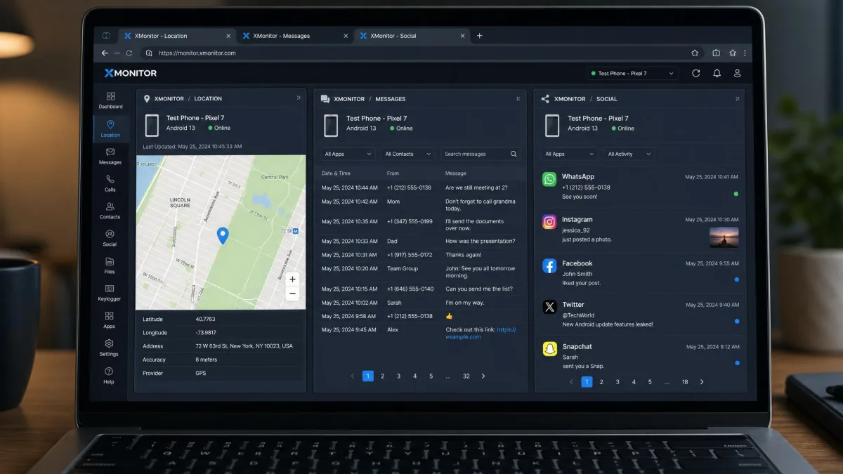Open notifications bell icon
Viewport: 843px width, 474px height.
(717, 73)
